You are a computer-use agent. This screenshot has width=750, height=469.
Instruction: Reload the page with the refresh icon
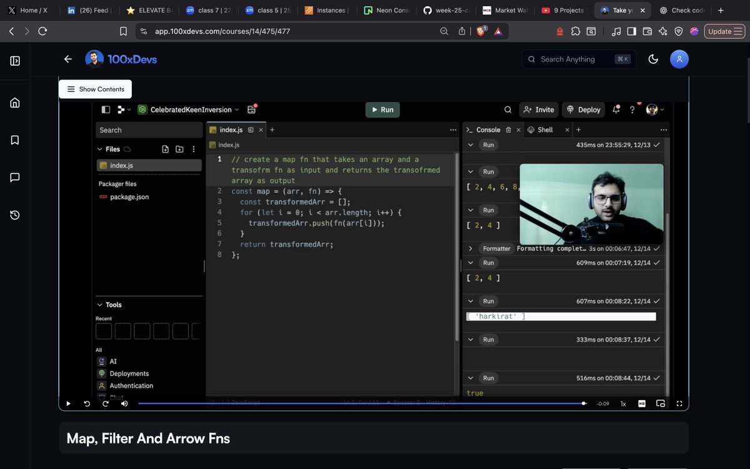point(42,31)
